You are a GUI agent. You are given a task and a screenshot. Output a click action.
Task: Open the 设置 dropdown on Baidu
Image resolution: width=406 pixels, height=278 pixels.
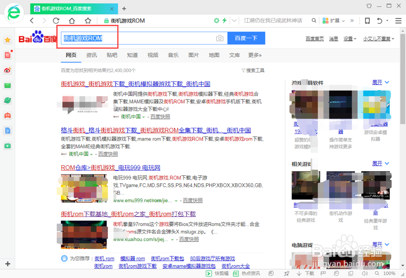[x=350, y=39]
